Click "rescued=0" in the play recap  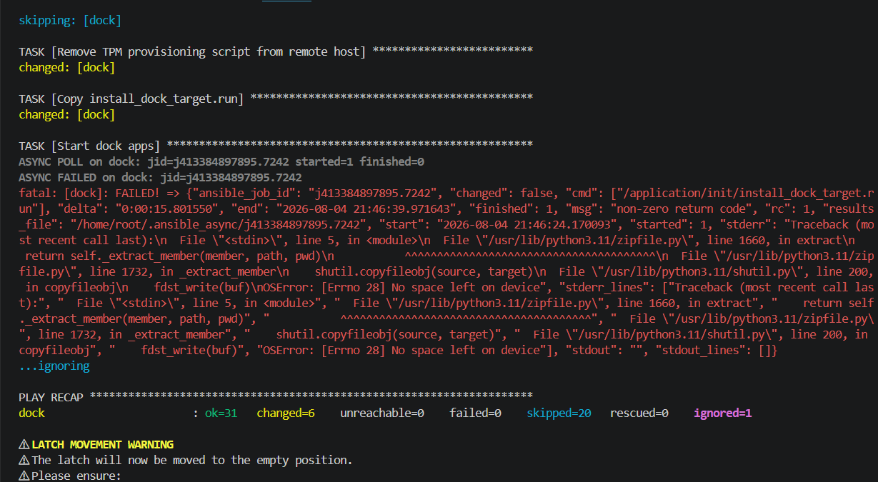(639, 413)
